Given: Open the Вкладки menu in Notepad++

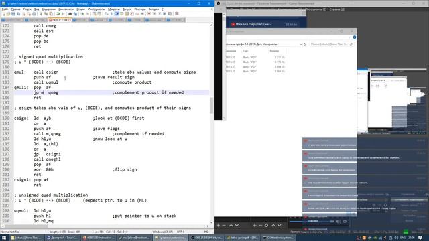Looking at the screenshot, I should point(154,9).
